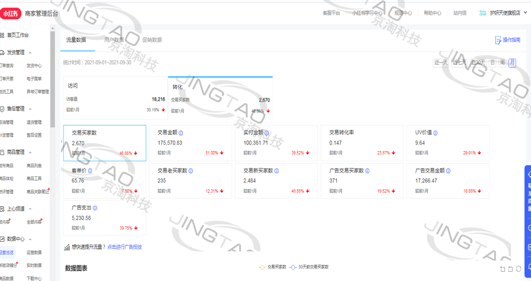Image resolution: width=531 pixels, height=281 pixels.
Task: Switch to the 用户数据 tab
Action: 114,40
